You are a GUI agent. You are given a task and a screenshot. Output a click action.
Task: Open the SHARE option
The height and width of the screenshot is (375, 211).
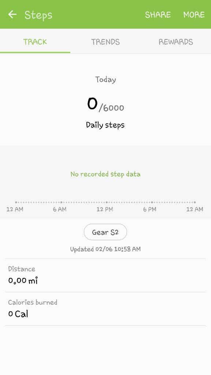[x=158, y=15]
